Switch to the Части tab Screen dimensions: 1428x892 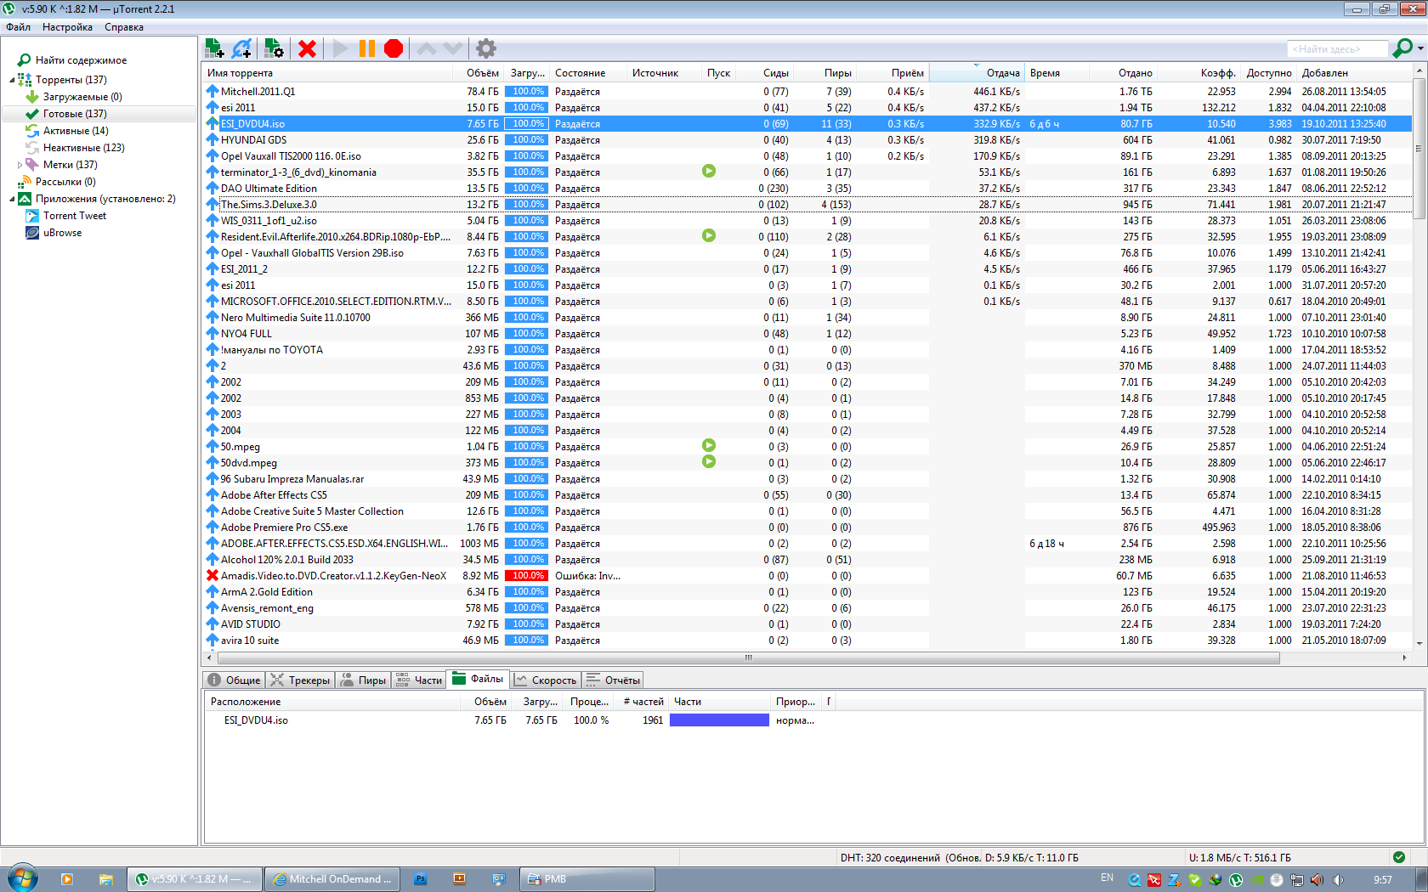point(419,680)
